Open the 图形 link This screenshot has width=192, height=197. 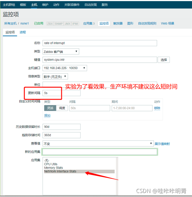tap(130, 24)
